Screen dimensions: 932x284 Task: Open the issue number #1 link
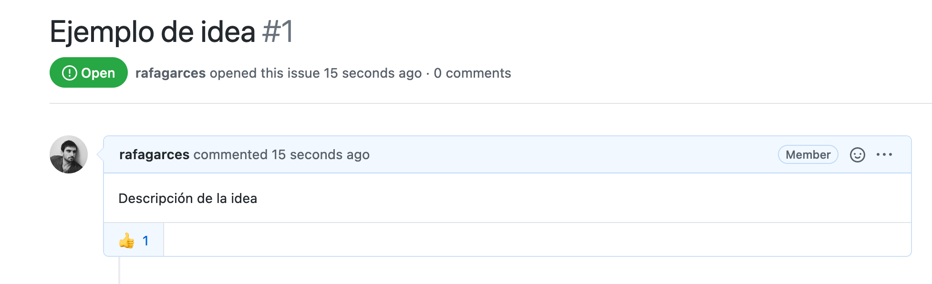click(278, 32)
